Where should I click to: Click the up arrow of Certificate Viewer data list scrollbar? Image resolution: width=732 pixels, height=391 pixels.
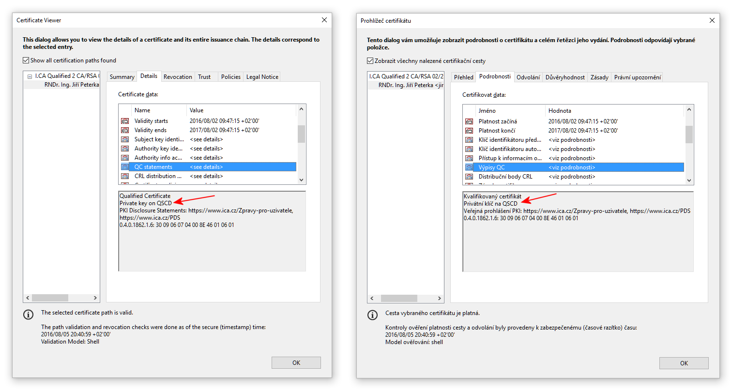click(301, 109)
